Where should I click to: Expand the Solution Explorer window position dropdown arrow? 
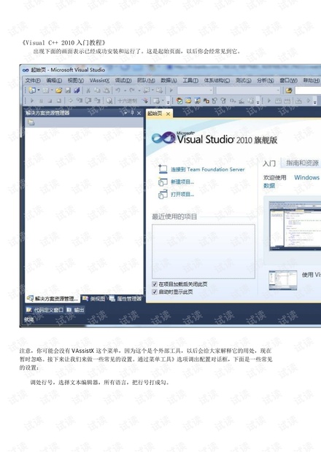coord(126,113)
